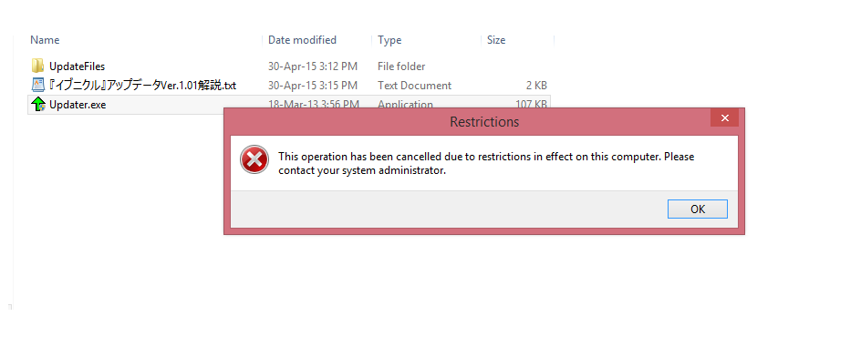861x337 pixels.
Task: Click the txt file date 30-Apr-15 3:15 PM
Action: pos(313,86)
